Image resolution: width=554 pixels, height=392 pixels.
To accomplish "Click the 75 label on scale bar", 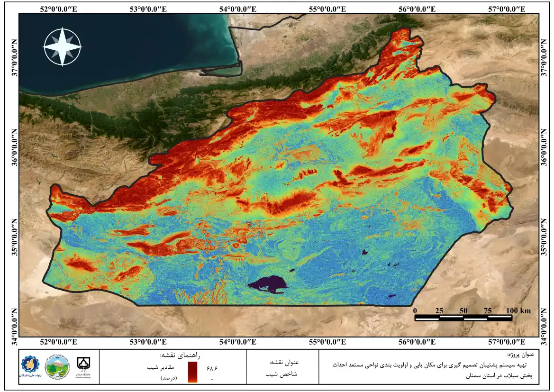I will [488, 310].
